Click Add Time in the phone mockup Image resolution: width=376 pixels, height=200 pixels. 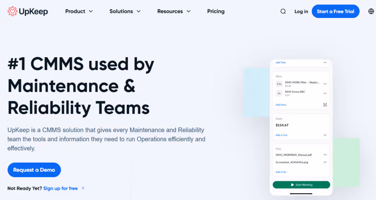pos(281,62)
